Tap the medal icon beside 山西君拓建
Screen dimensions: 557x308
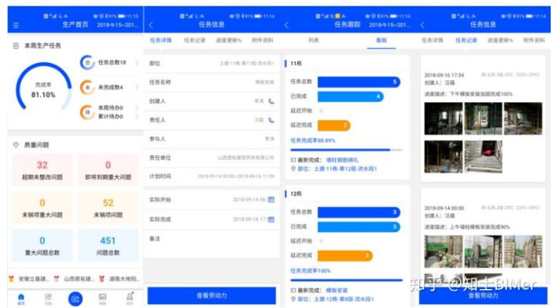click(x=57, y=279)
